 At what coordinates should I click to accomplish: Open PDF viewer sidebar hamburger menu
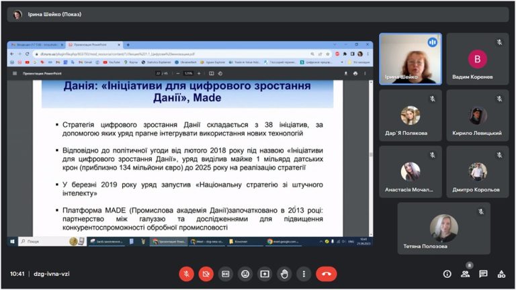[15, 73]
